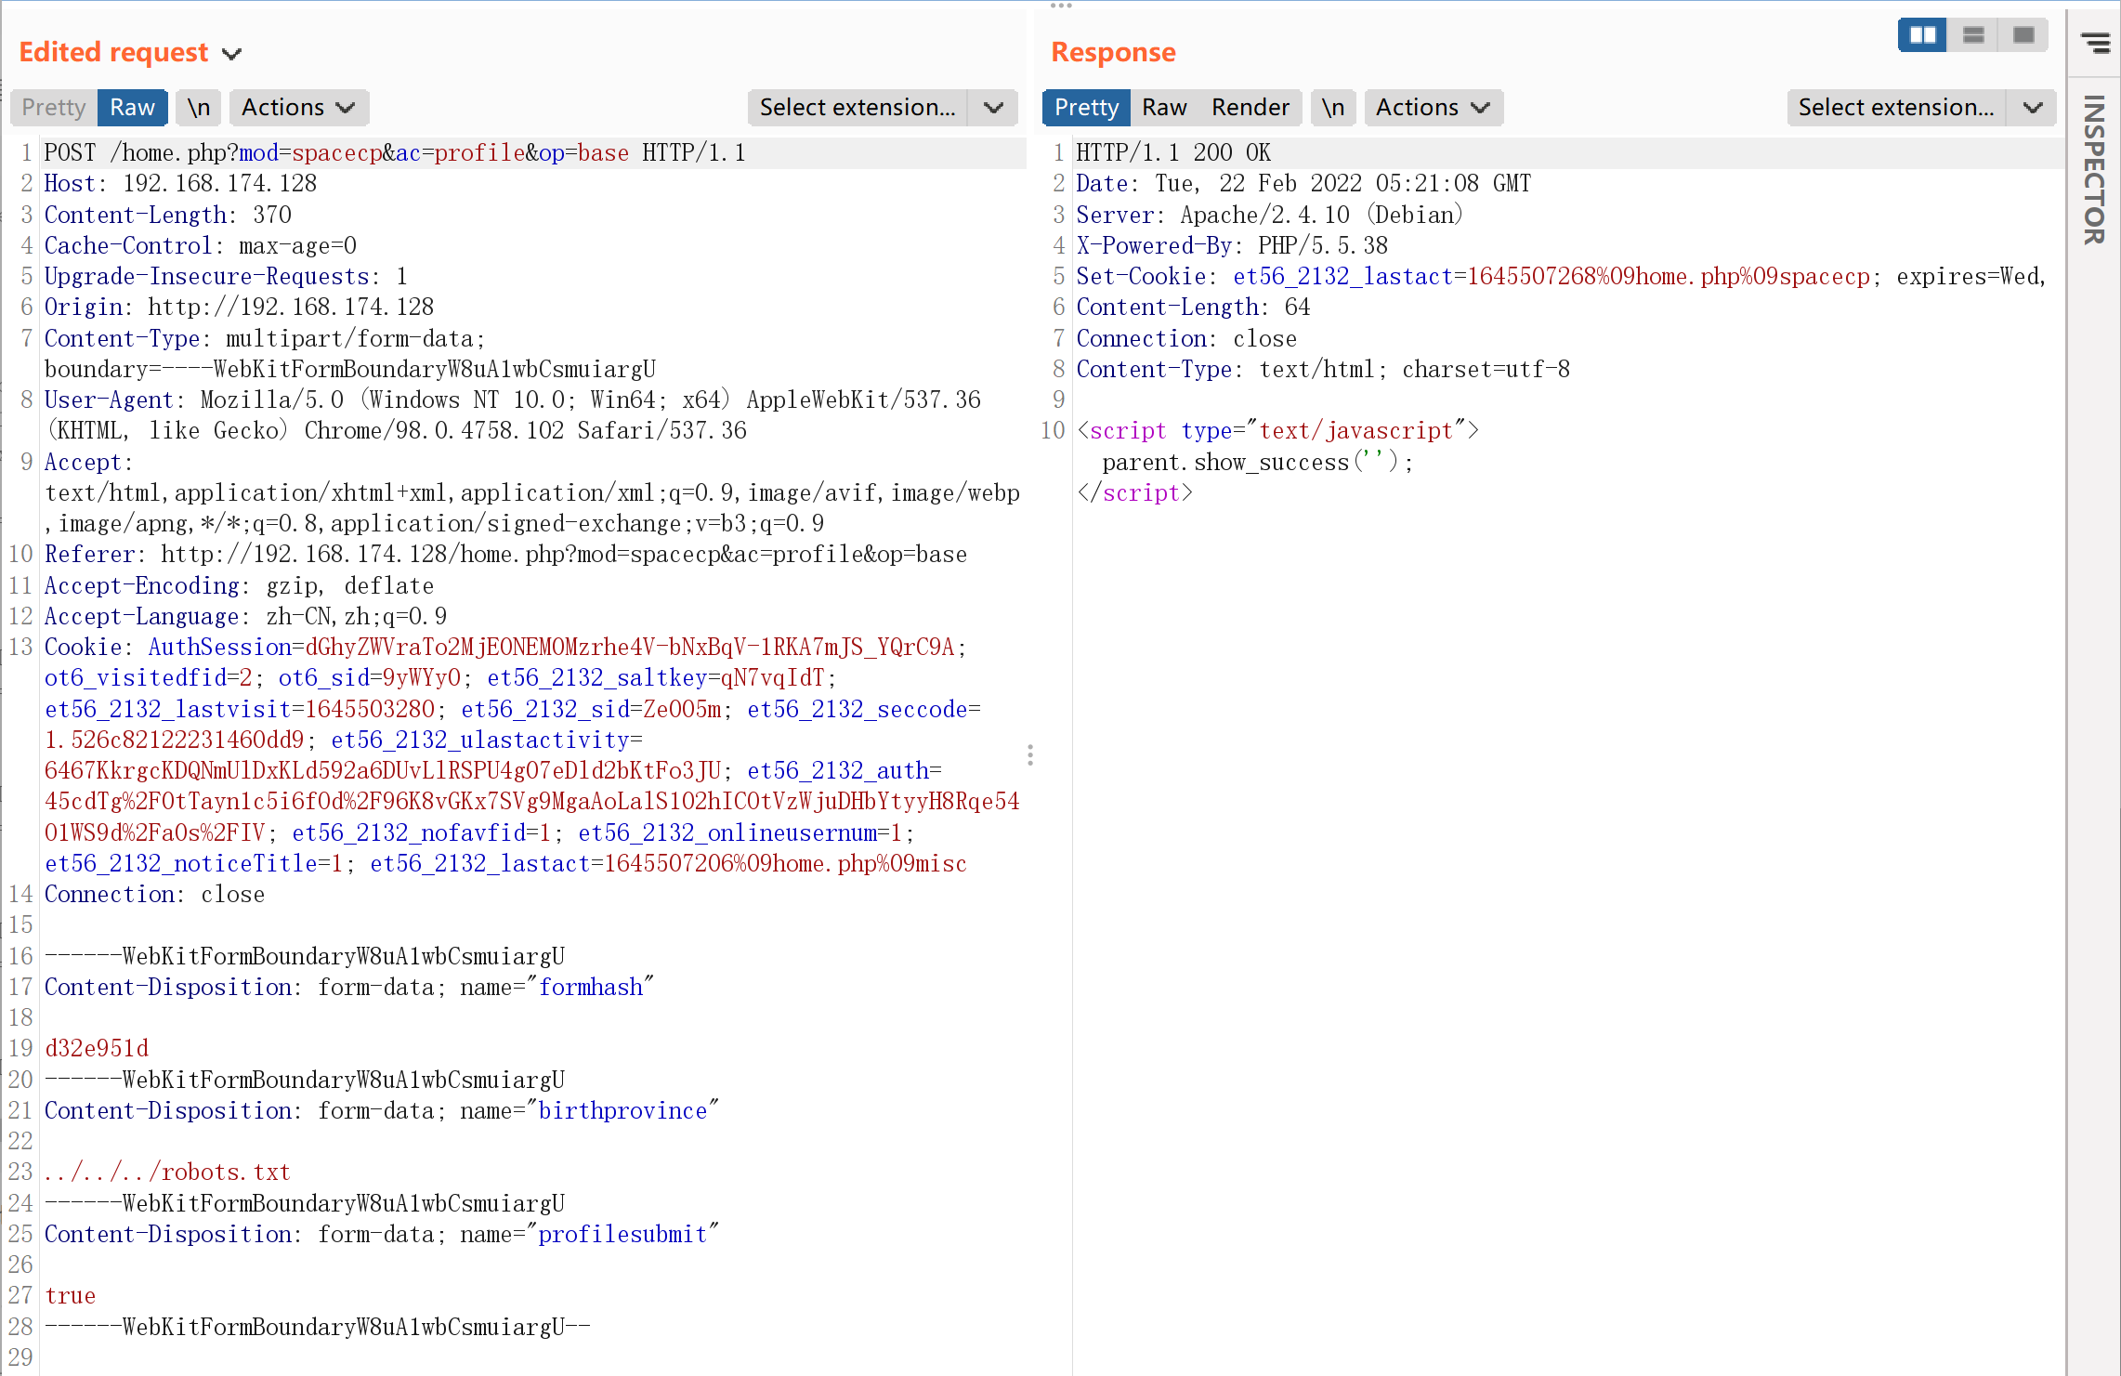This screenshot has width=2121, height=1376.
Task: Click the pane divider drag handle dots
Action: click(x=1030, y=754)
